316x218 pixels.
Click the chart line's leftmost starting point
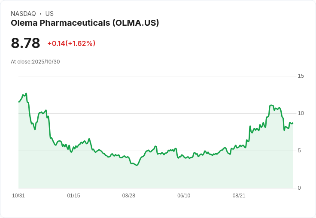19,102
